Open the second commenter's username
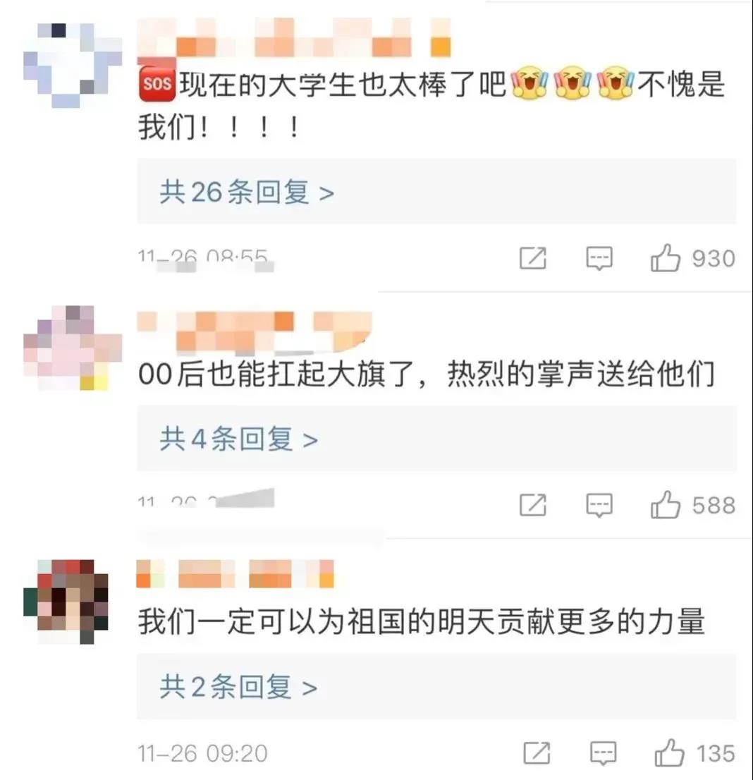The image size is (753, 780). [x=255, y=331]
